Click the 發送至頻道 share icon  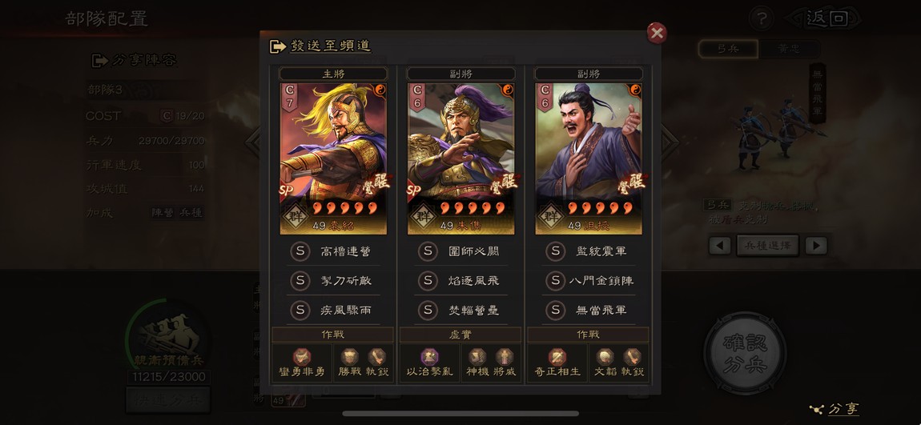277,46
